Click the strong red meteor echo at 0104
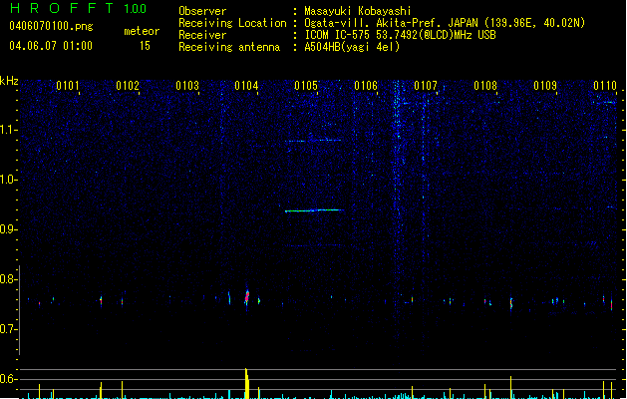This screenshot has height=399, width=627. [247, 297]
